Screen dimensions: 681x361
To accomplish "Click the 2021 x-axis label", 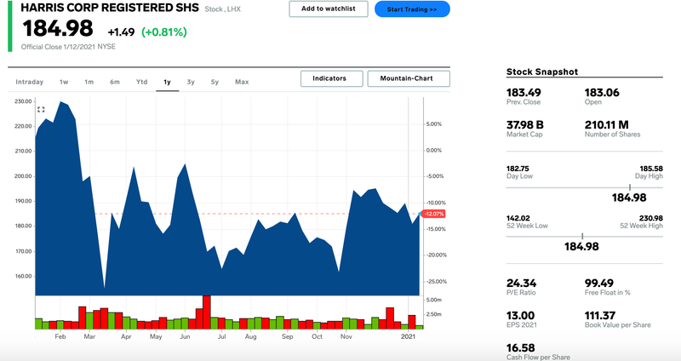I will (409, 336).
